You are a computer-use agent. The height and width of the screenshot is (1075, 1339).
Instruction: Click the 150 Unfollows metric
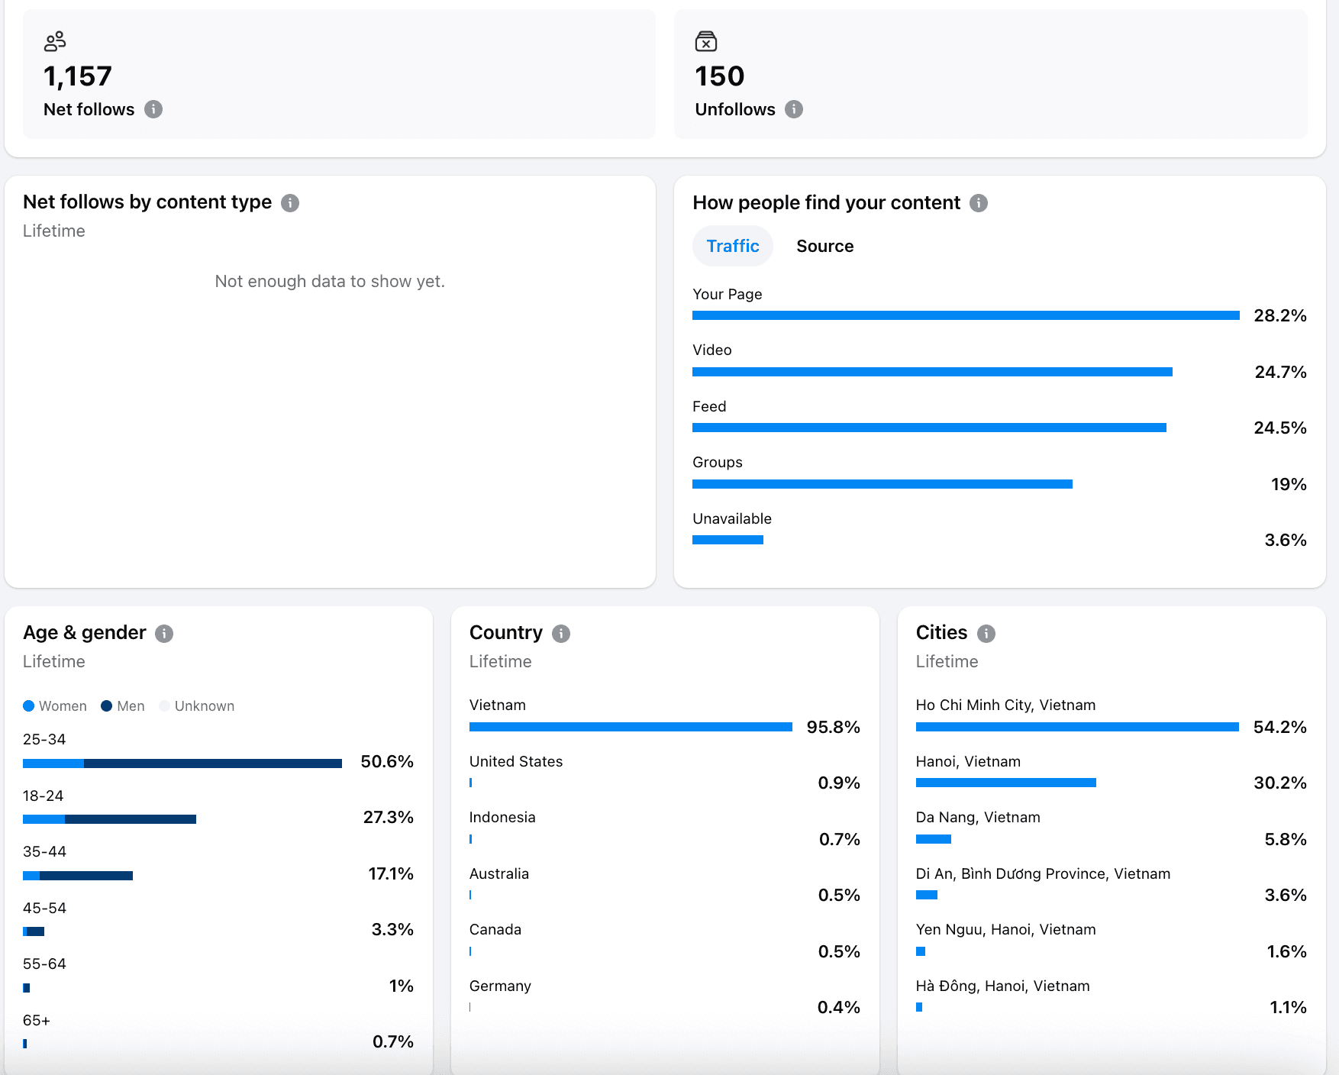[x=718, y=76]
